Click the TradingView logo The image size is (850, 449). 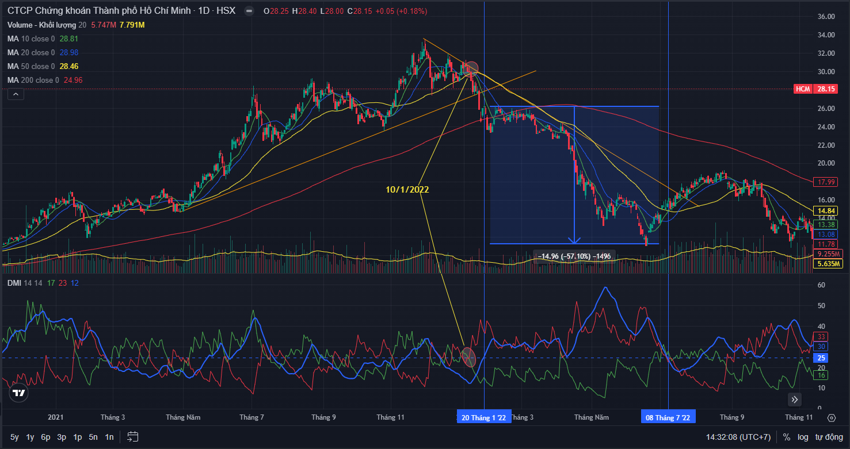pyautogui.click(x=18, y=393)
